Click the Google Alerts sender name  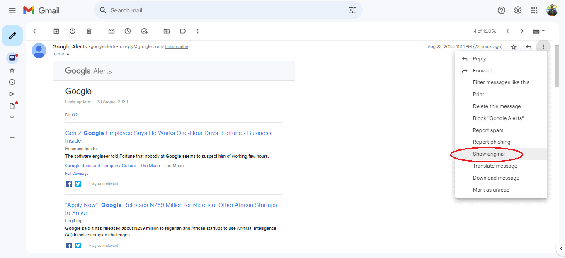(x=70, y=47)
